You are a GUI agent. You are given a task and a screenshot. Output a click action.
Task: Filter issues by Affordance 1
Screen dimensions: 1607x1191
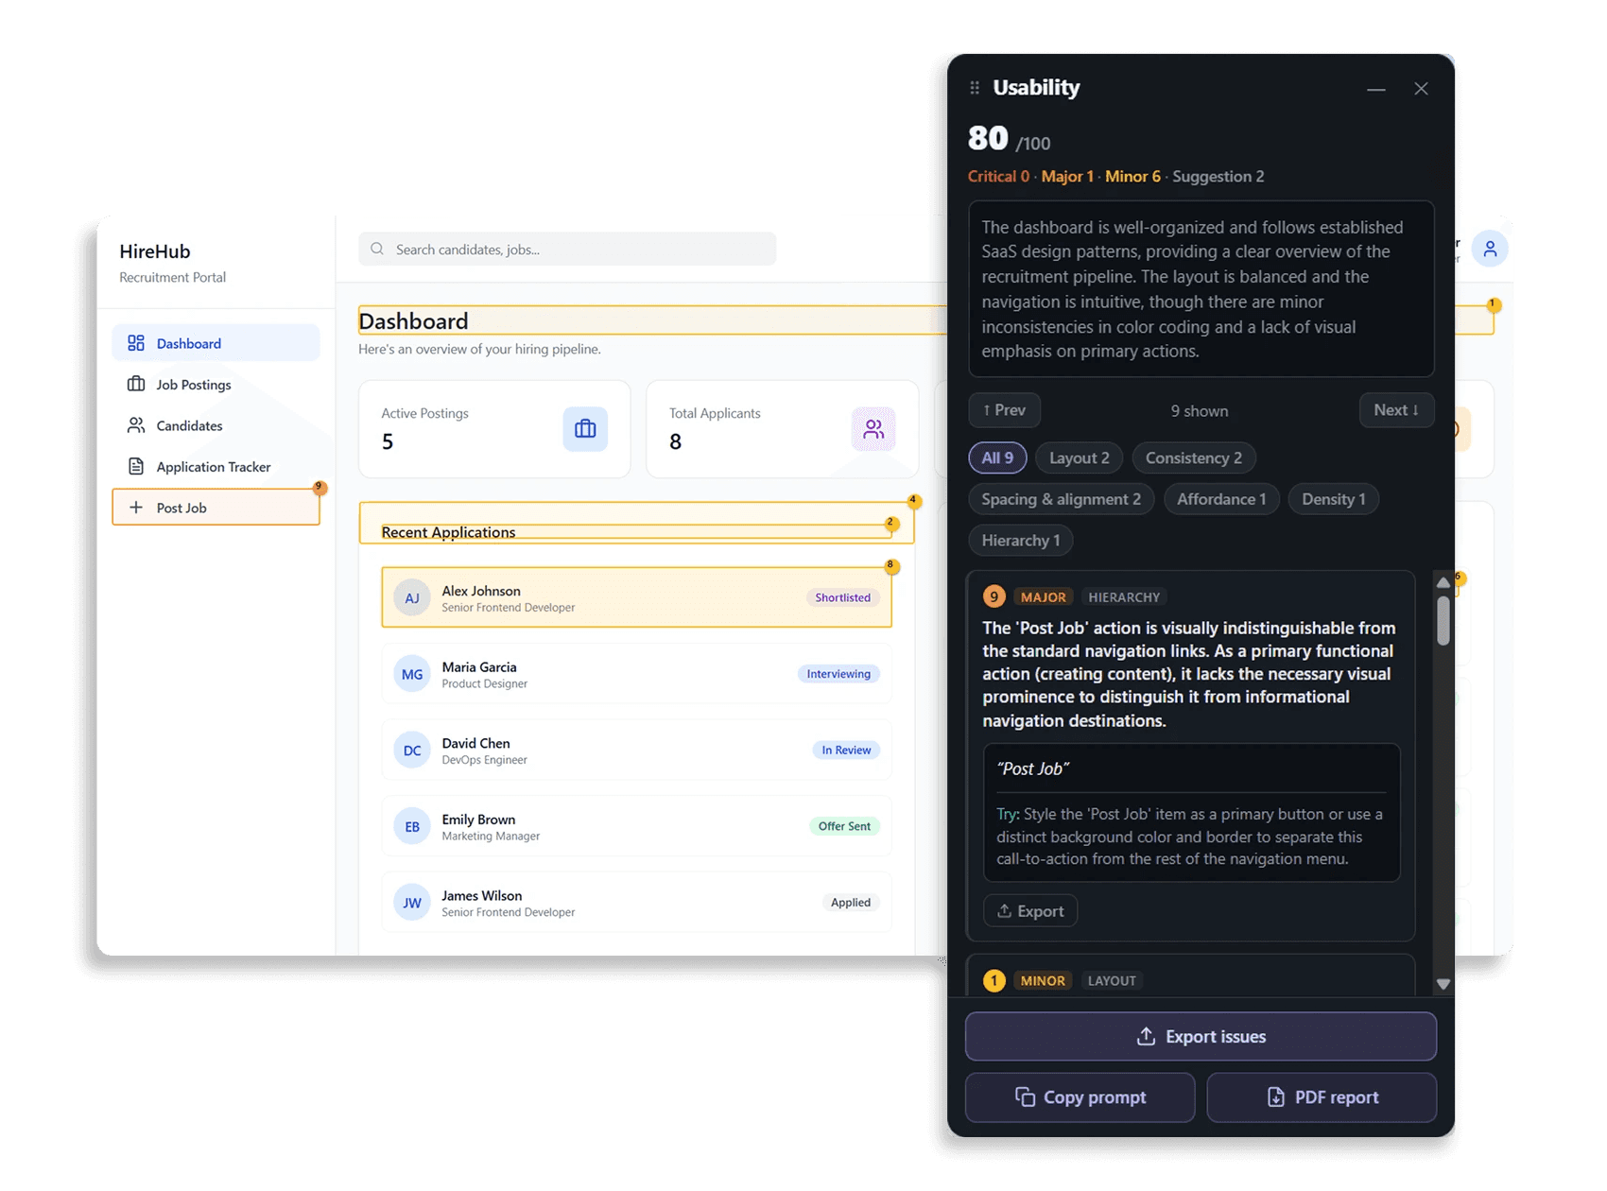pos(1221,499)
